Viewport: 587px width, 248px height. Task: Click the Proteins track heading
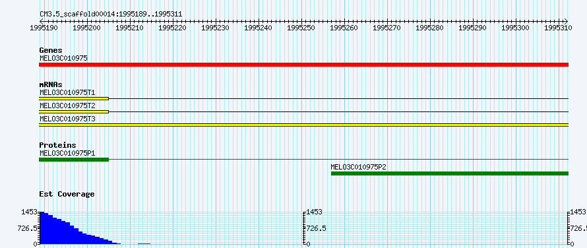[x=57, y=145]
